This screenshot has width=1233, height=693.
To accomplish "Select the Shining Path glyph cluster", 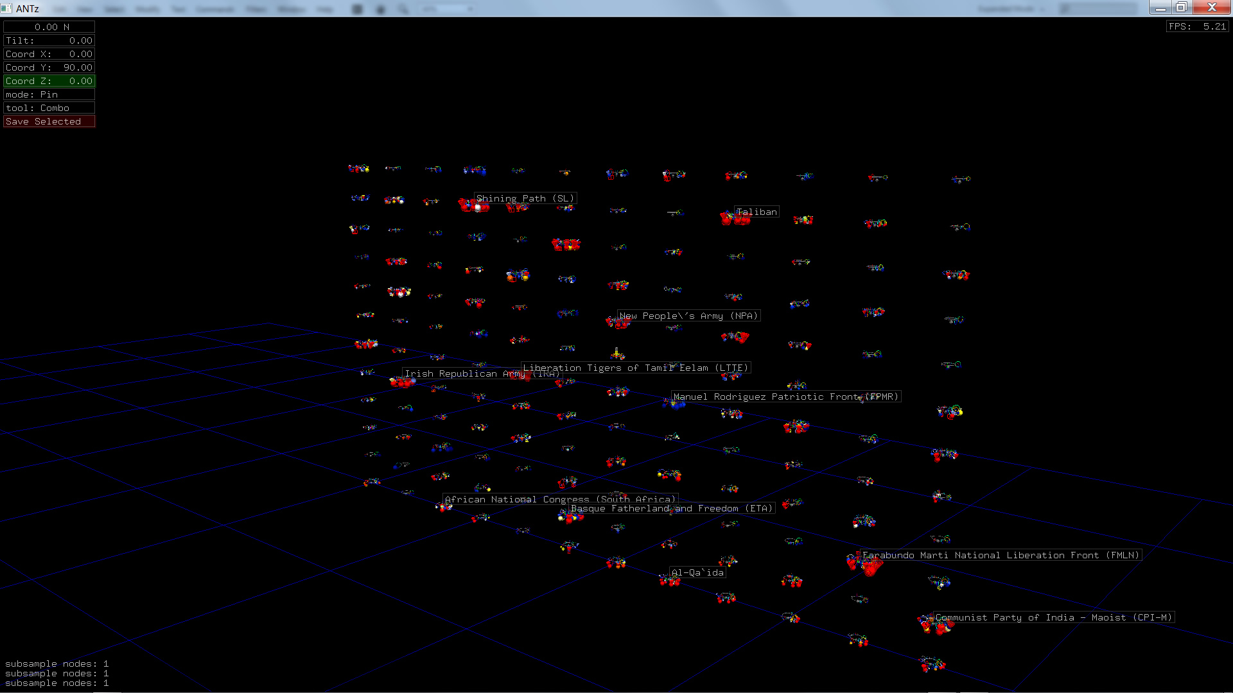I will pos(473,205).
